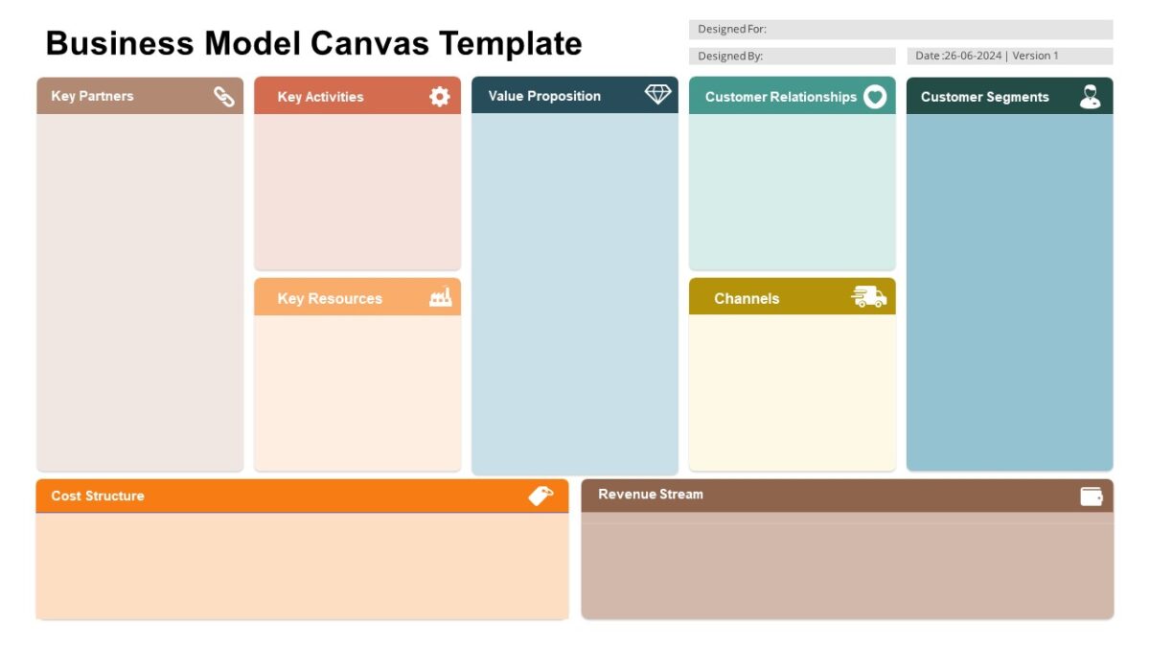Select the Revenue Stream header text
This screenshot has height=647, width=1150.
click(x=651, y=495)
